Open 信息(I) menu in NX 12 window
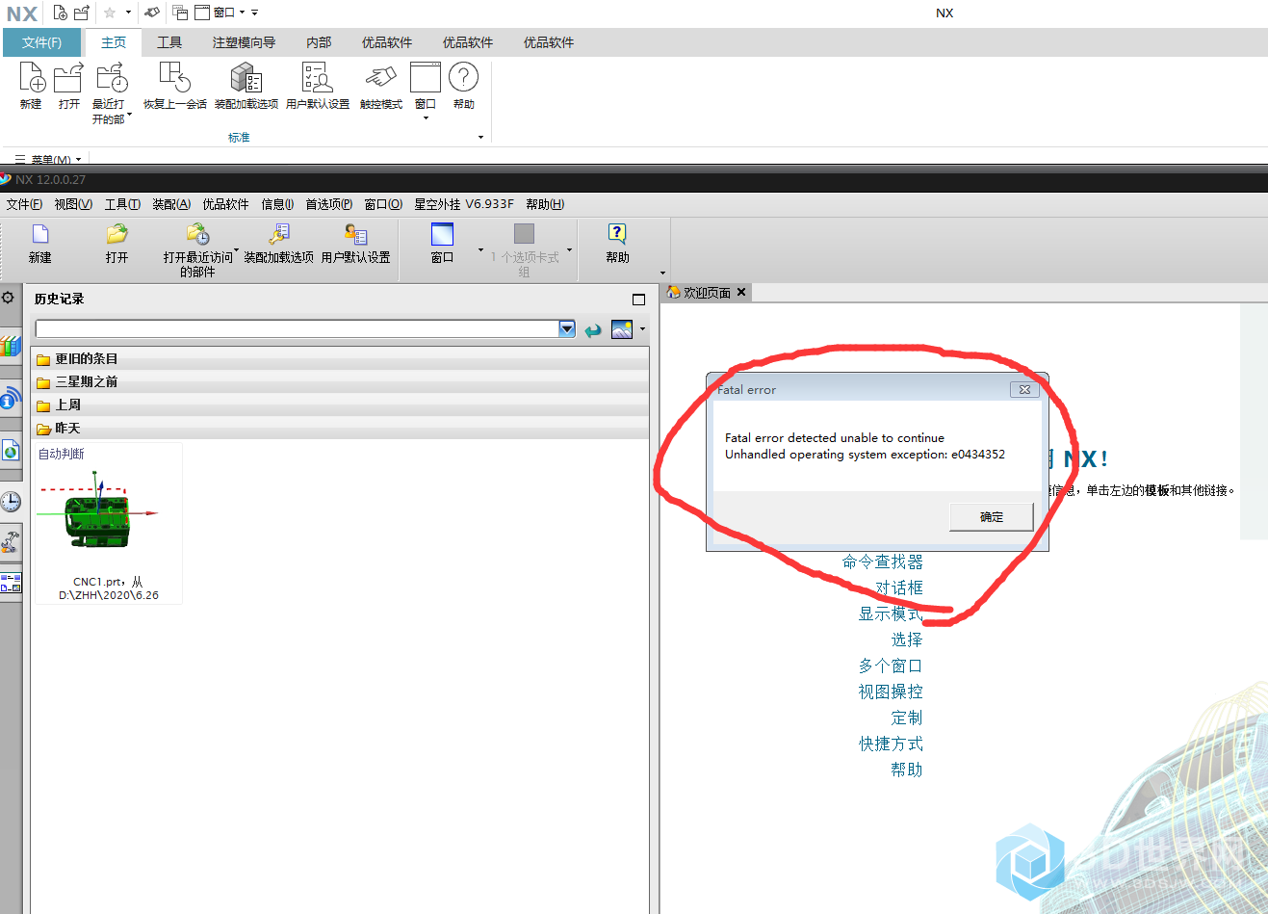This screenshot has height=914, width=1268. [x=277, y=204]
